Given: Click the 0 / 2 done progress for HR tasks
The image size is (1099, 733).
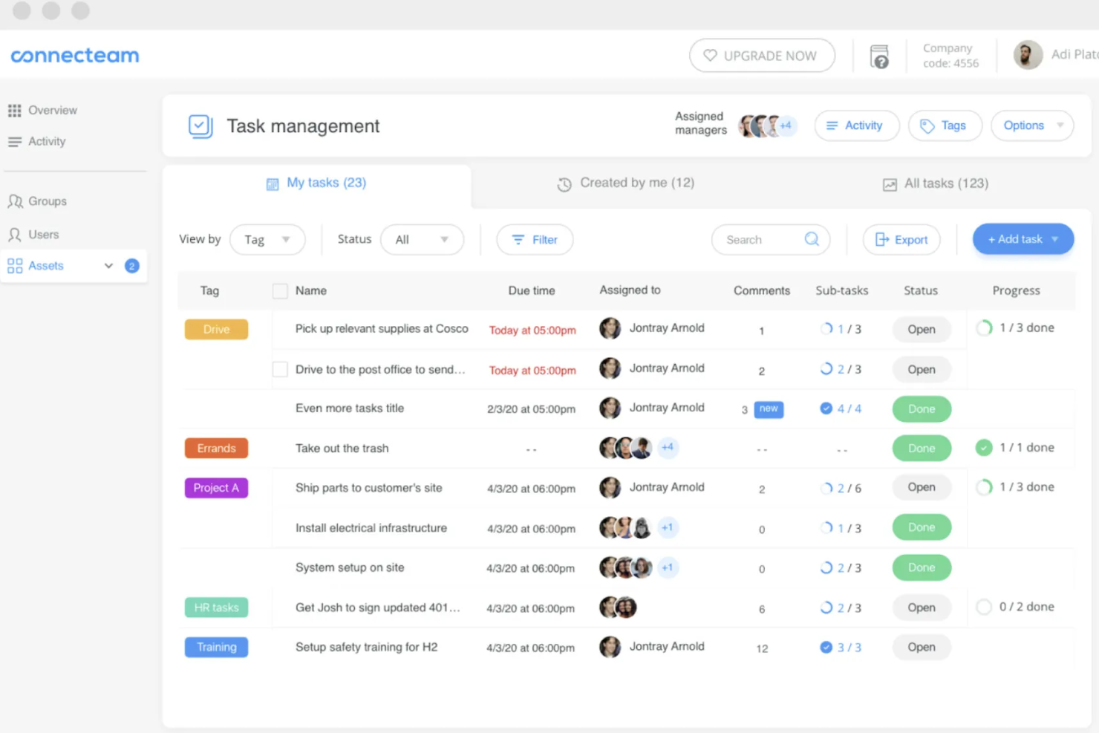Looking at the screenshot, I should click(1015, 607).
